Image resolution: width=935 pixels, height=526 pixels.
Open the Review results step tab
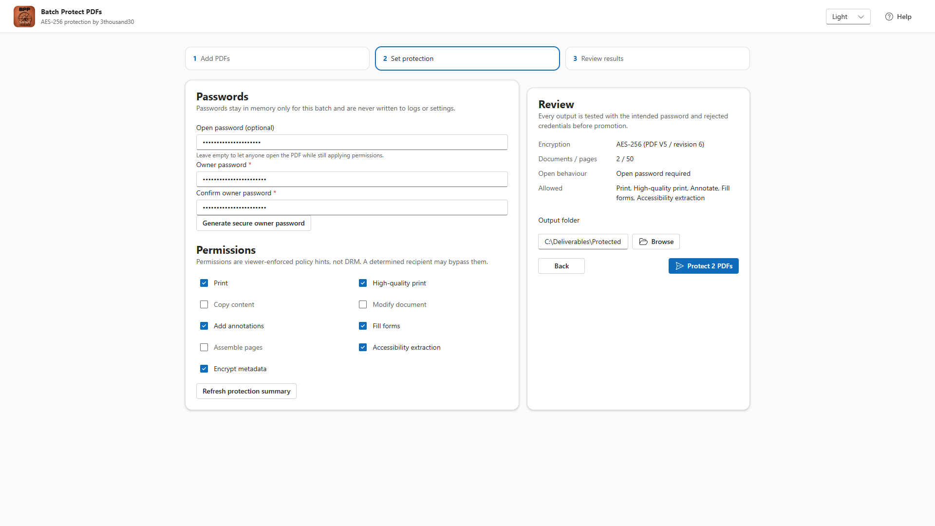(657, 58)
